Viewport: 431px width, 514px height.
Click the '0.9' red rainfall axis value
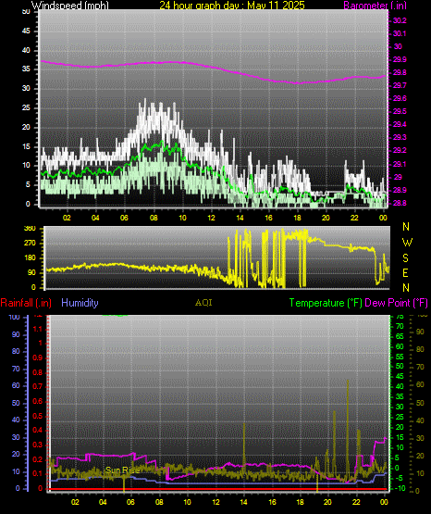[x=38, y=357]
